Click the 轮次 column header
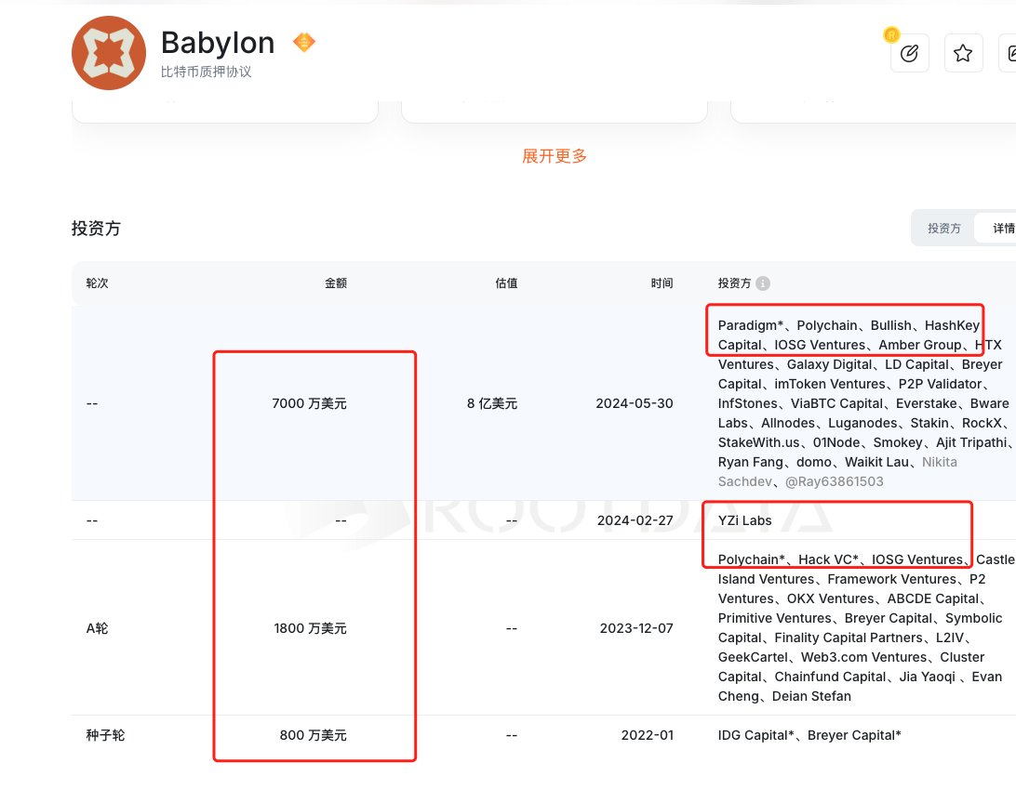The width and height of the screenshot is (1016, 789). click(x=97, y=283)
